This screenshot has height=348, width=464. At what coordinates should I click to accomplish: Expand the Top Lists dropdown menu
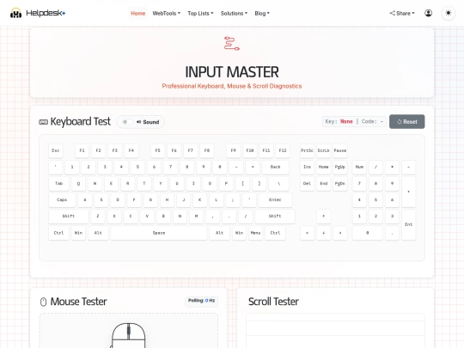[x=200, y=13]
